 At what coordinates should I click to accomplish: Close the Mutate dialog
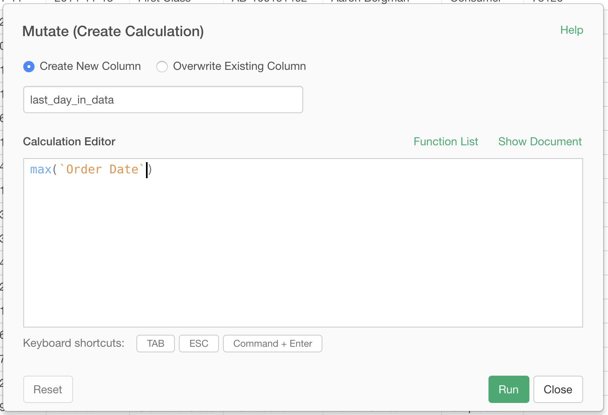coord(558,389)
